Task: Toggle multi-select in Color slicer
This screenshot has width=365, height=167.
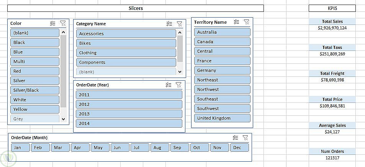Action: (x=53, y=23)
